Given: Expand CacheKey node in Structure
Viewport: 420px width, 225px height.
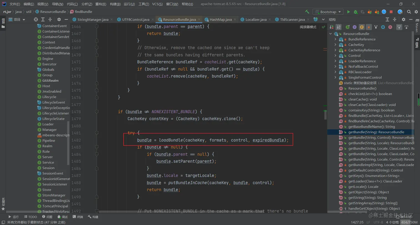Looking at the screenshot, I should coord(336,45).
